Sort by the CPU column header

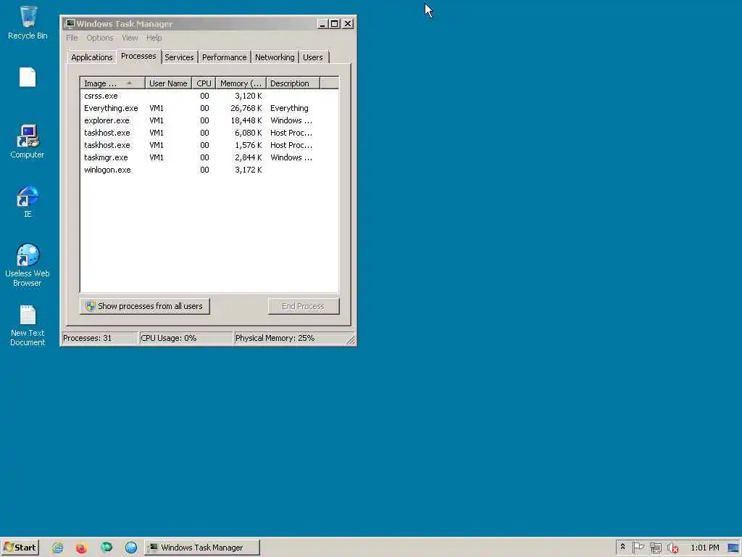204,83
